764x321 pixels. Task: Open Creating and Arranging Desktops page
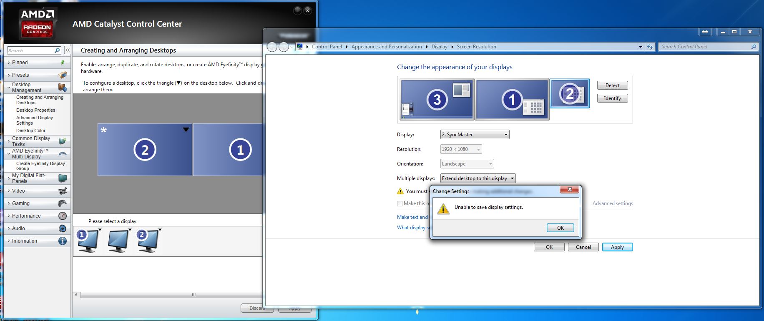[40, 100]
